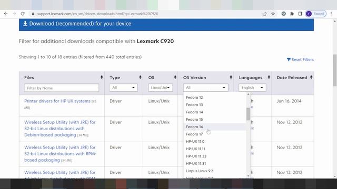Select HP-UX 11.31 option

coord(215,163)
